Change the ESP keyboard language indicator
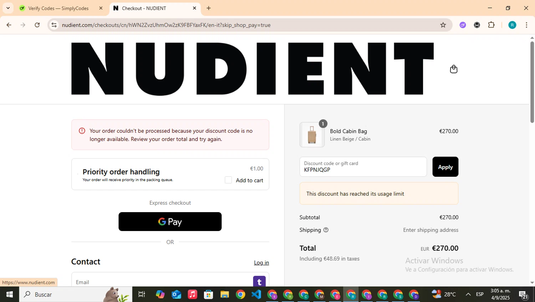Image resolution: width=535 pixels, height=302 pixels. pyautogui.click(x=480, y=294)
